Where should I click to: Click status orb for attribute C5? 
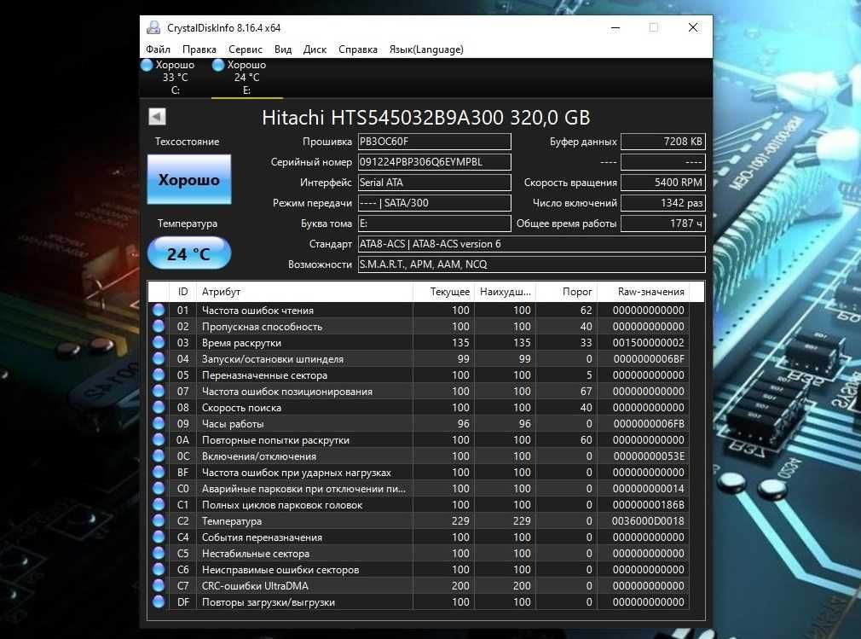coord(159,554)
